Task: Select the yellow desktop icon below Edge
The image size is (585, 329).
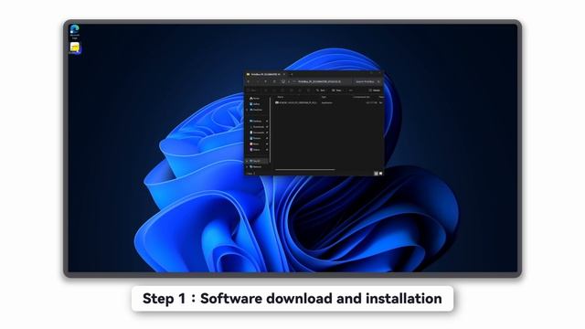Action: 75,48
